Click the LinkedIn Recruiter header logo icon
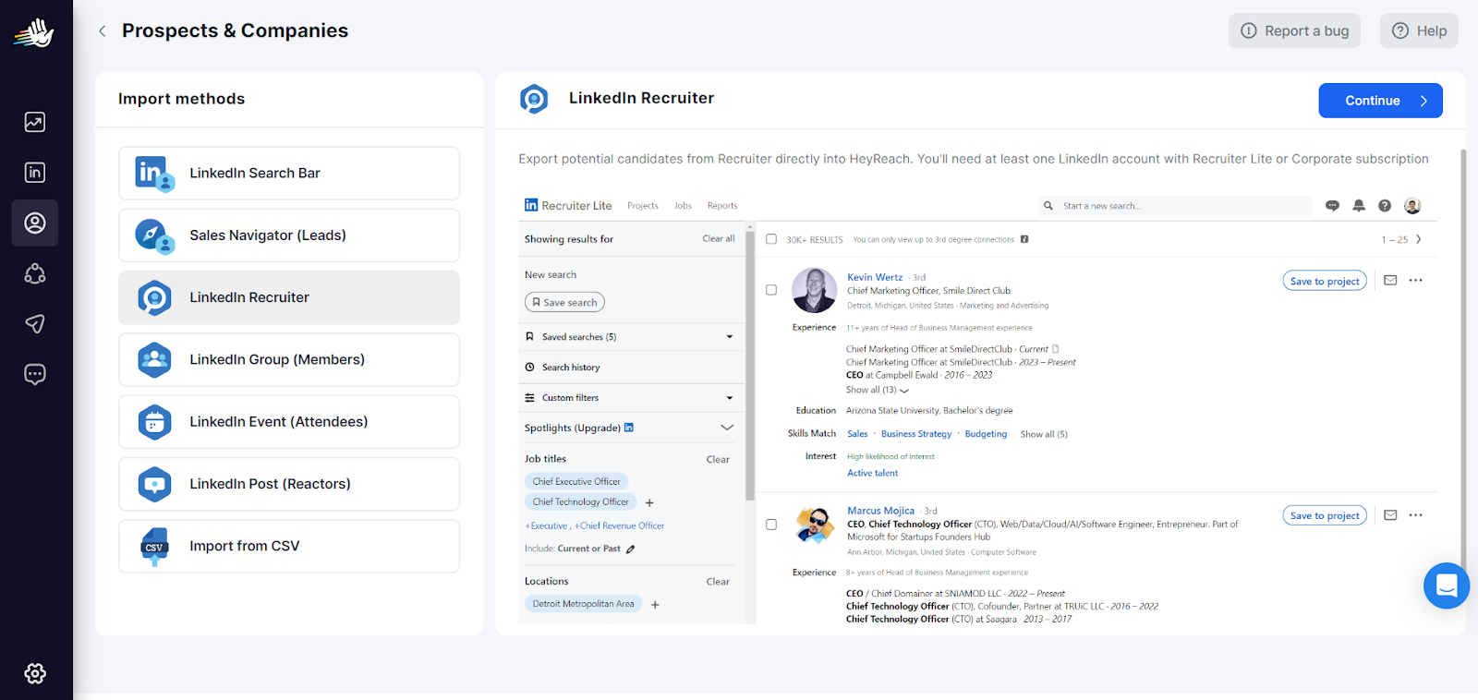Image resolution: width=1478 pixels, height=700 pixels. tap(534, 99)
